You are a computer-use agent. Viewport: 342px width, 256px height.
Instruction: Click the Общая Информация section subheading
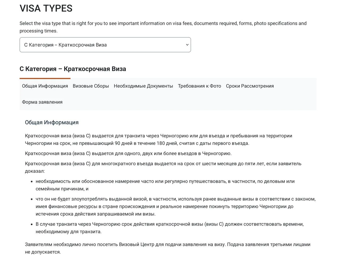(x=52, y=122)
